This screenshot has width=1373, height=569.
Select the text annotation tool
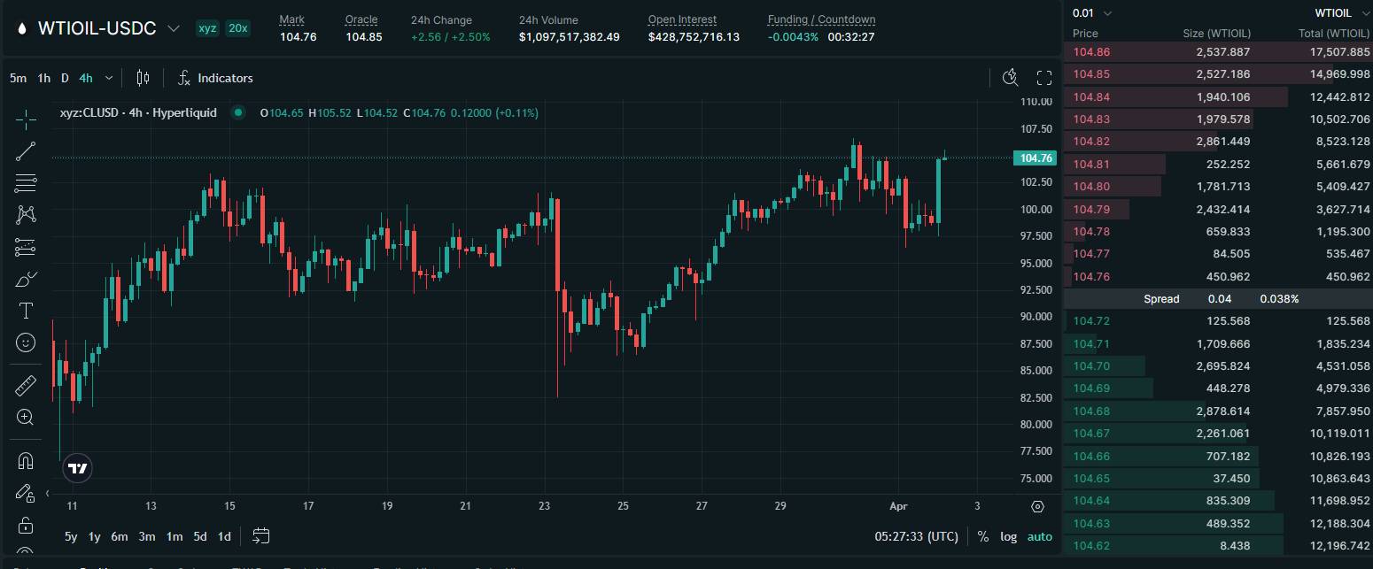click(x=25, y=311)
